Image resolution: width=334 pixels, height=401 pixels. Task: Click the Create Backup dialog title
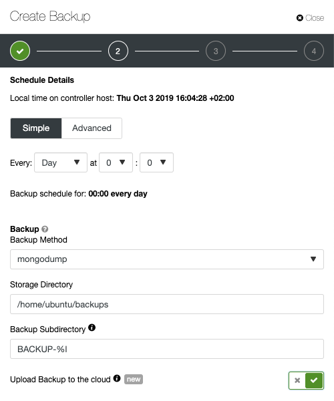50,17
